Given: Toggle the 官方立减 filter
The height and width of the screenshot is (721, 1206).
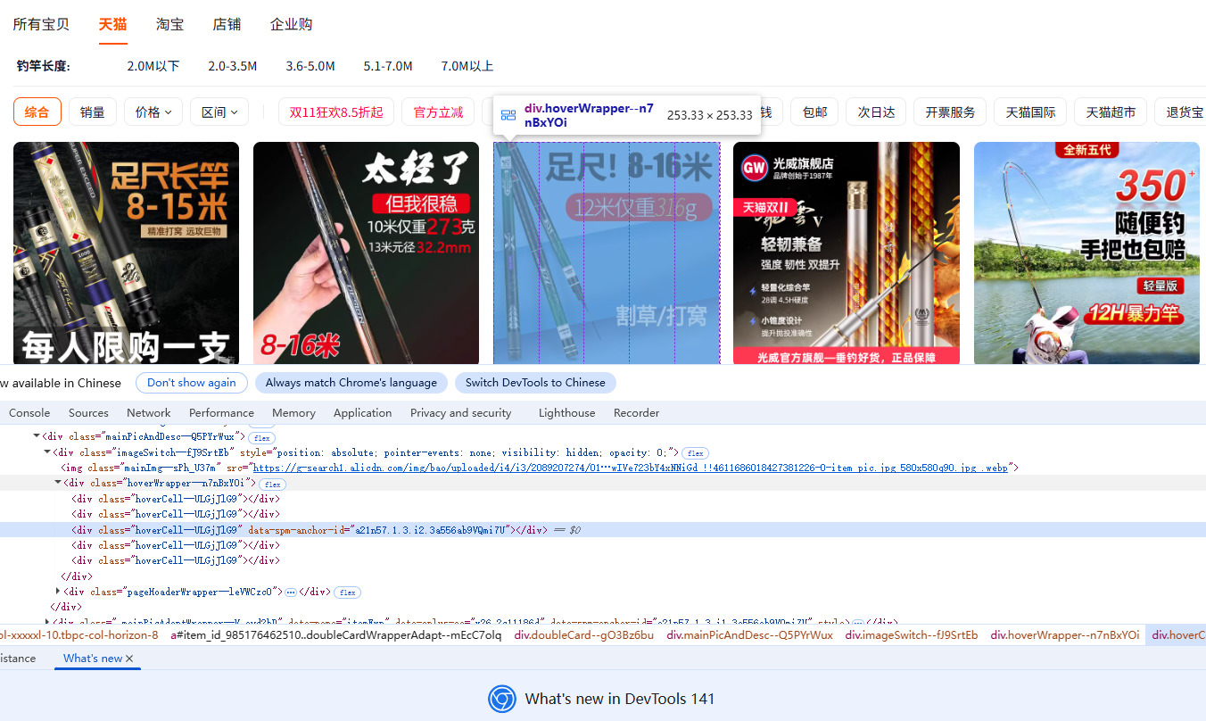Looking at the screenshot, I should (x=438, y=112).
